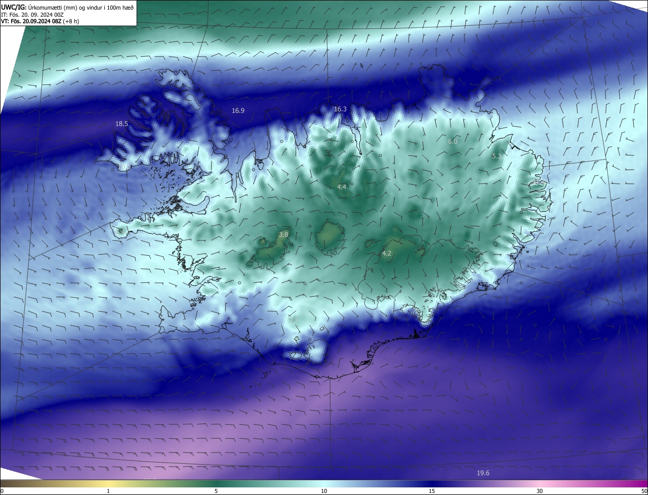Viewport: 648px width, 495px height.
Task: Click the 5.3 value label on the map
Action: point(497,156)
